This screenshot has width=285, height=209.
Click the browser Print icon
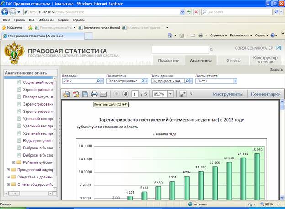coord(201,36)
